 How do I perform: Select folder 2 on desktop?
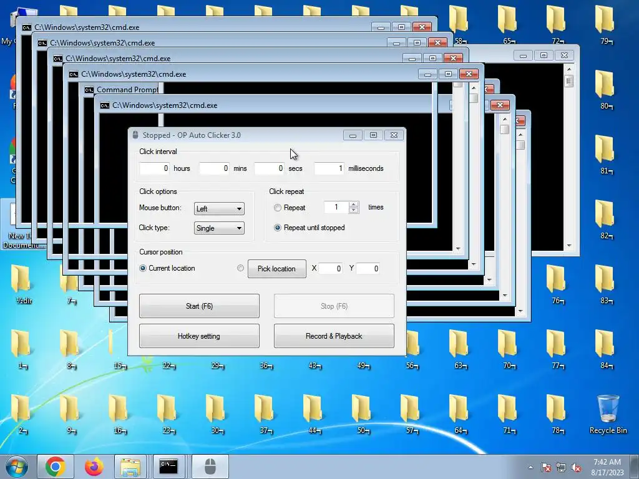[21, 414]
